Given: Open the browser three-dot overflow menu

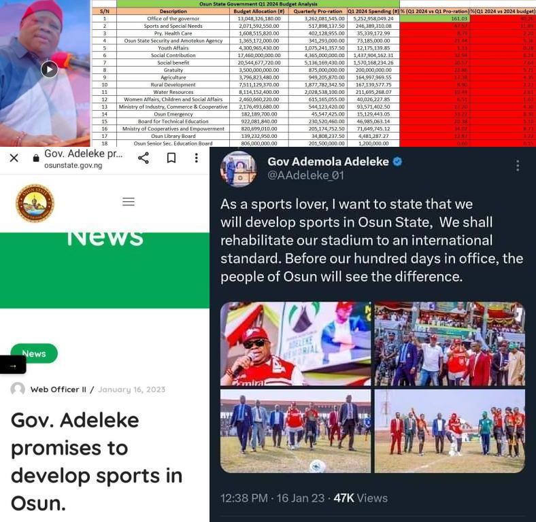Looking at the screenshot, I should (x=196, y=158).
